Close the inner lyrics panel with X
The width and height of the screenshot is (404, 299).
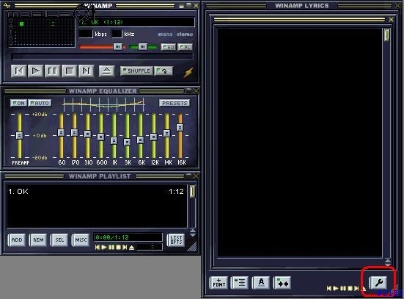[x=391, y=20]
